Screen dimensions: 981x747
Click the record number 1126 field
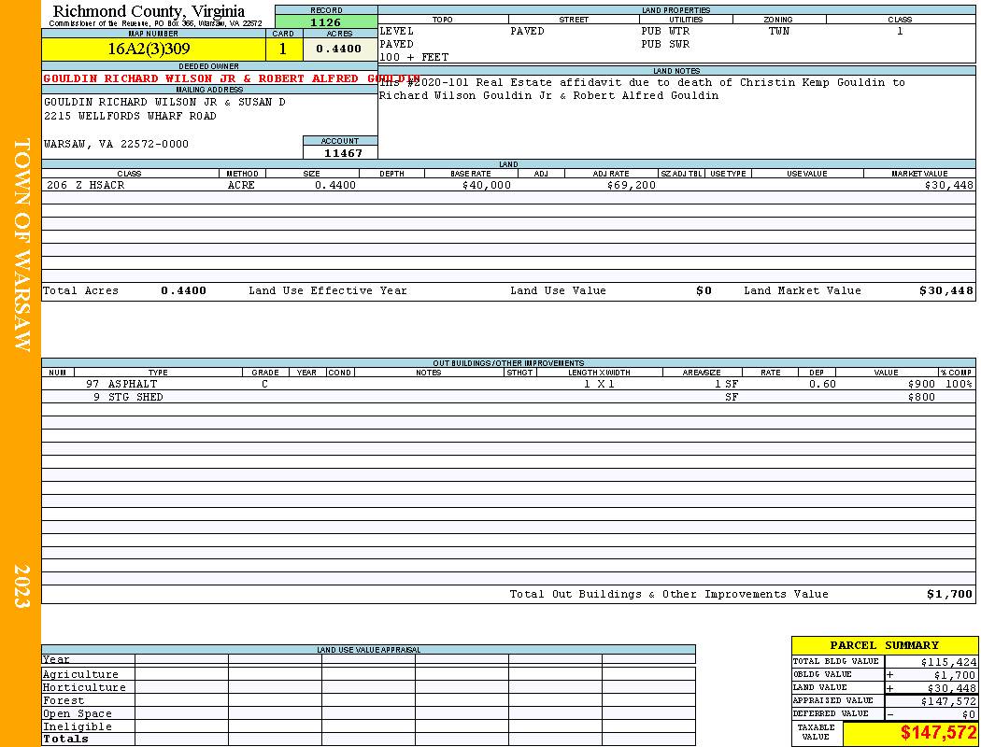pyautogui.click(x=326, y=22)
